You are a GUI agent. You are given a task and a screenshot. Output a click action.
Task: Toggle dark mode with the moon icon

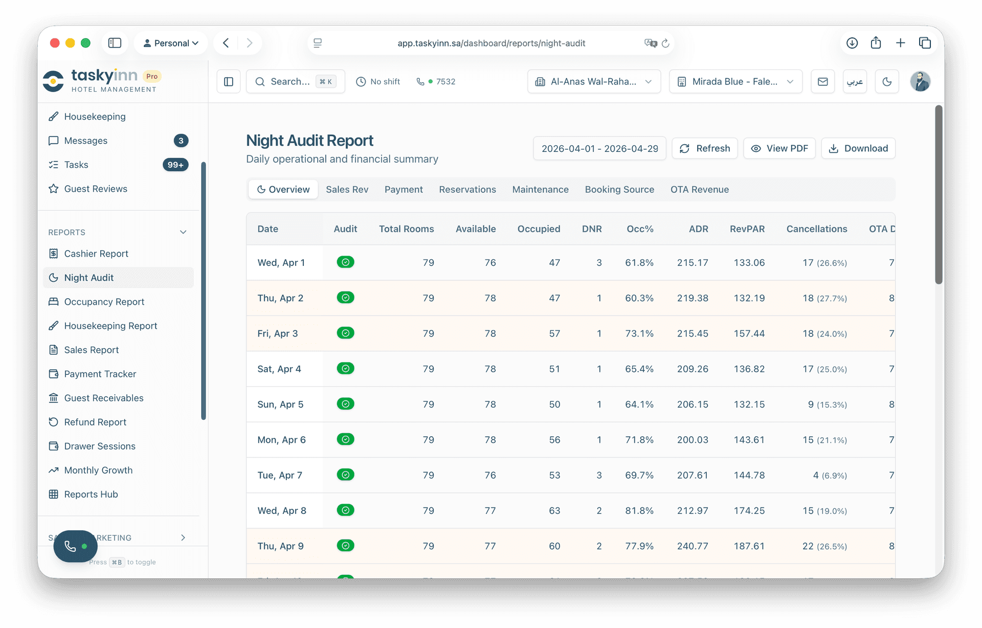(887, 81)
